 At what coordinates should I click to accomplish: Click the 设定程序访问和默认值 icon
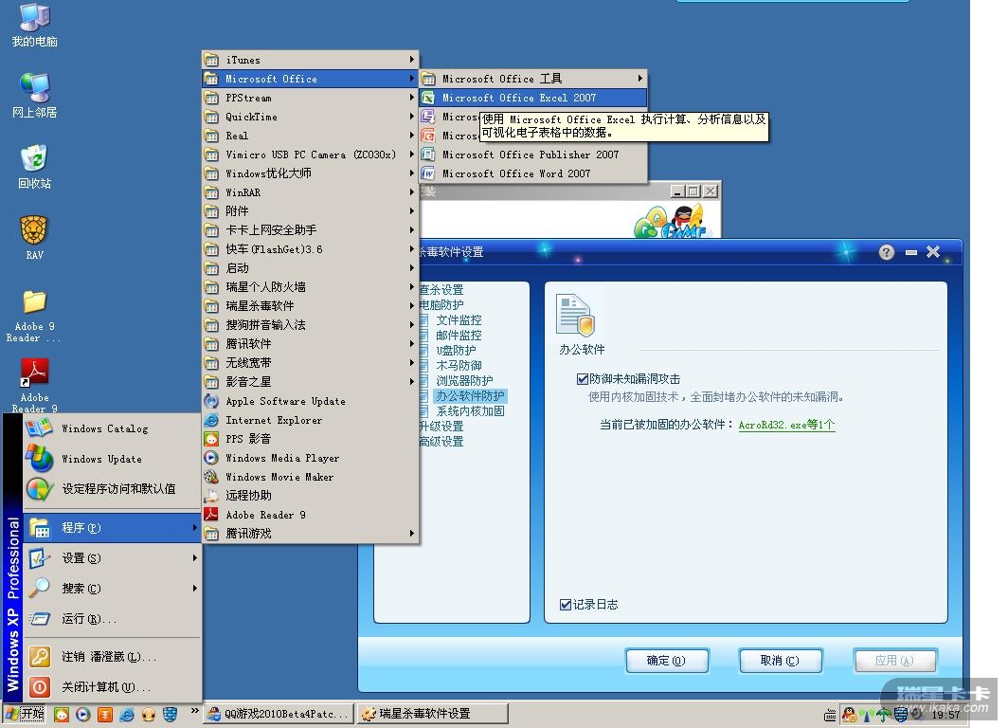[x=39, y=489]
